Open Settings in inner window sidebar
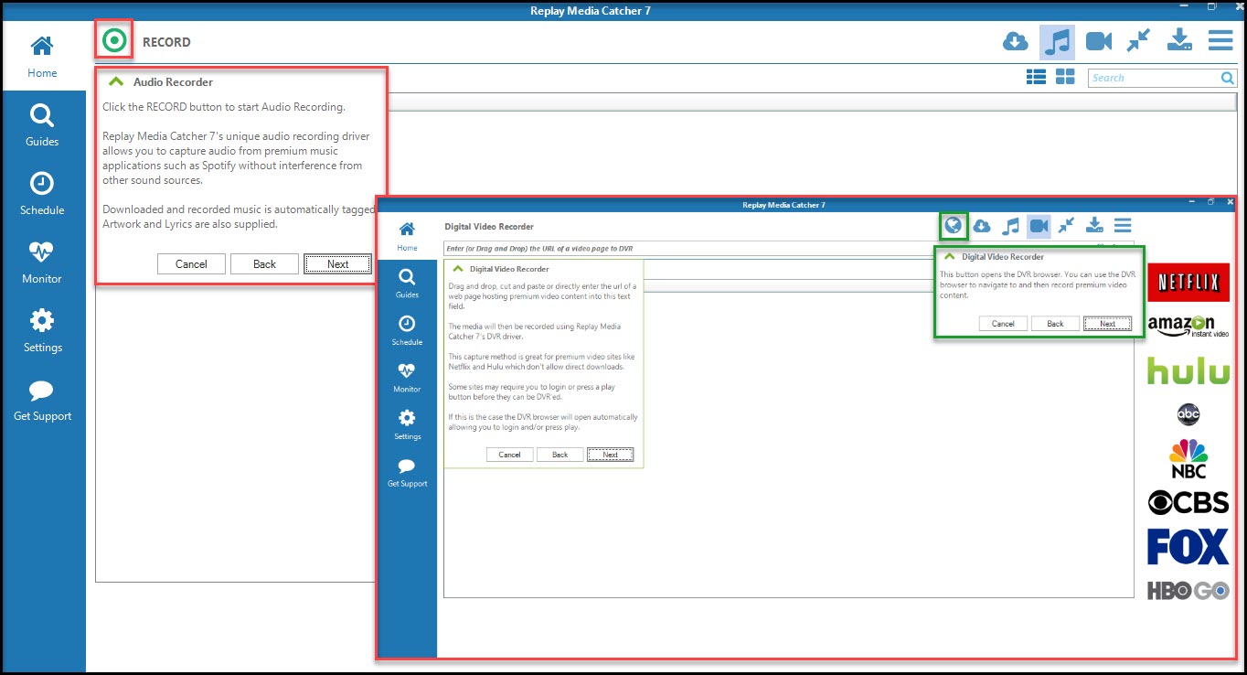The width and height of the screenshot is (1247, 675). [407, 425]
